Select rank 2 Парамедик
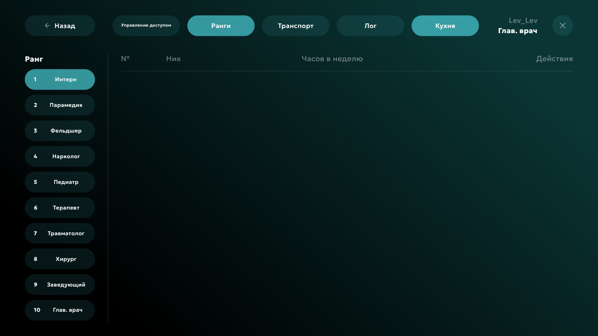 (60, 105)
